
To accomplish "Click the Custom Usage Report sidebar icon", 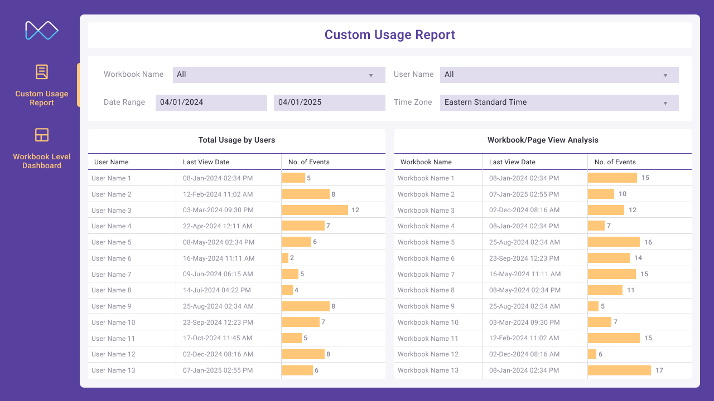I will [x=41, y=71].
